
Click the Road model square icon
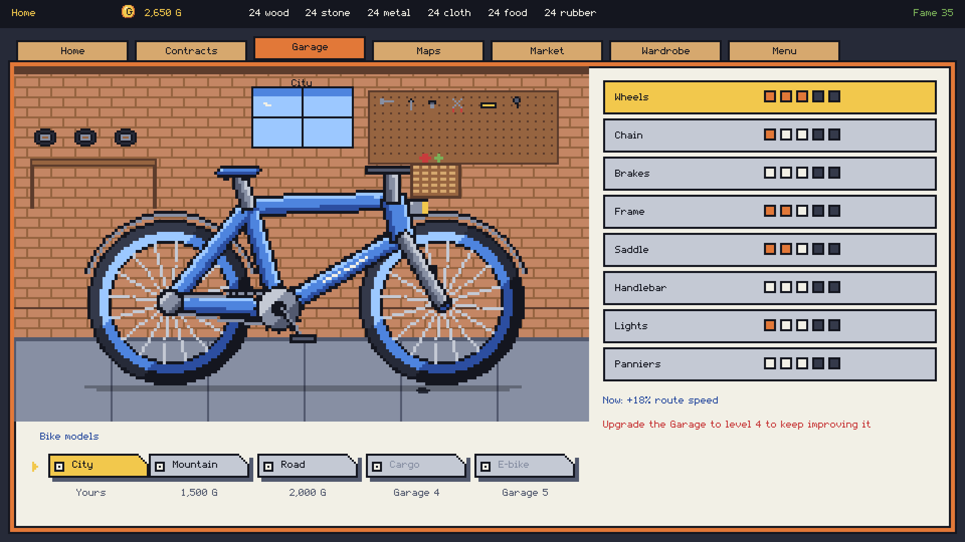pos(268,467)
